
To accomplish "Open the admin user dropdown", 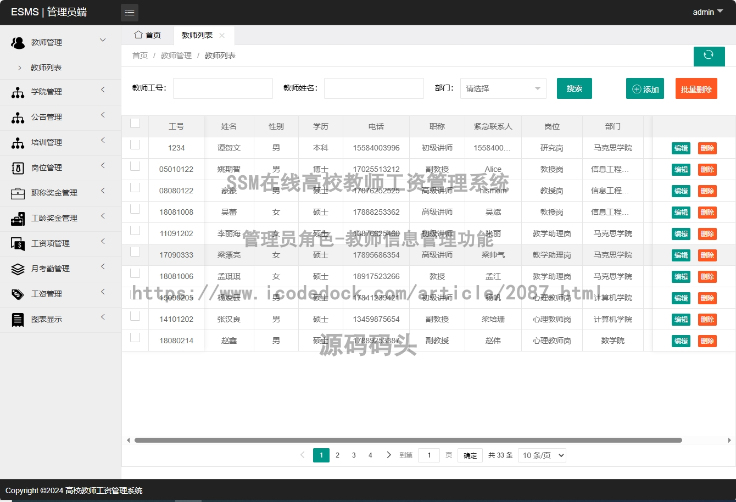I will coord(708,12).
